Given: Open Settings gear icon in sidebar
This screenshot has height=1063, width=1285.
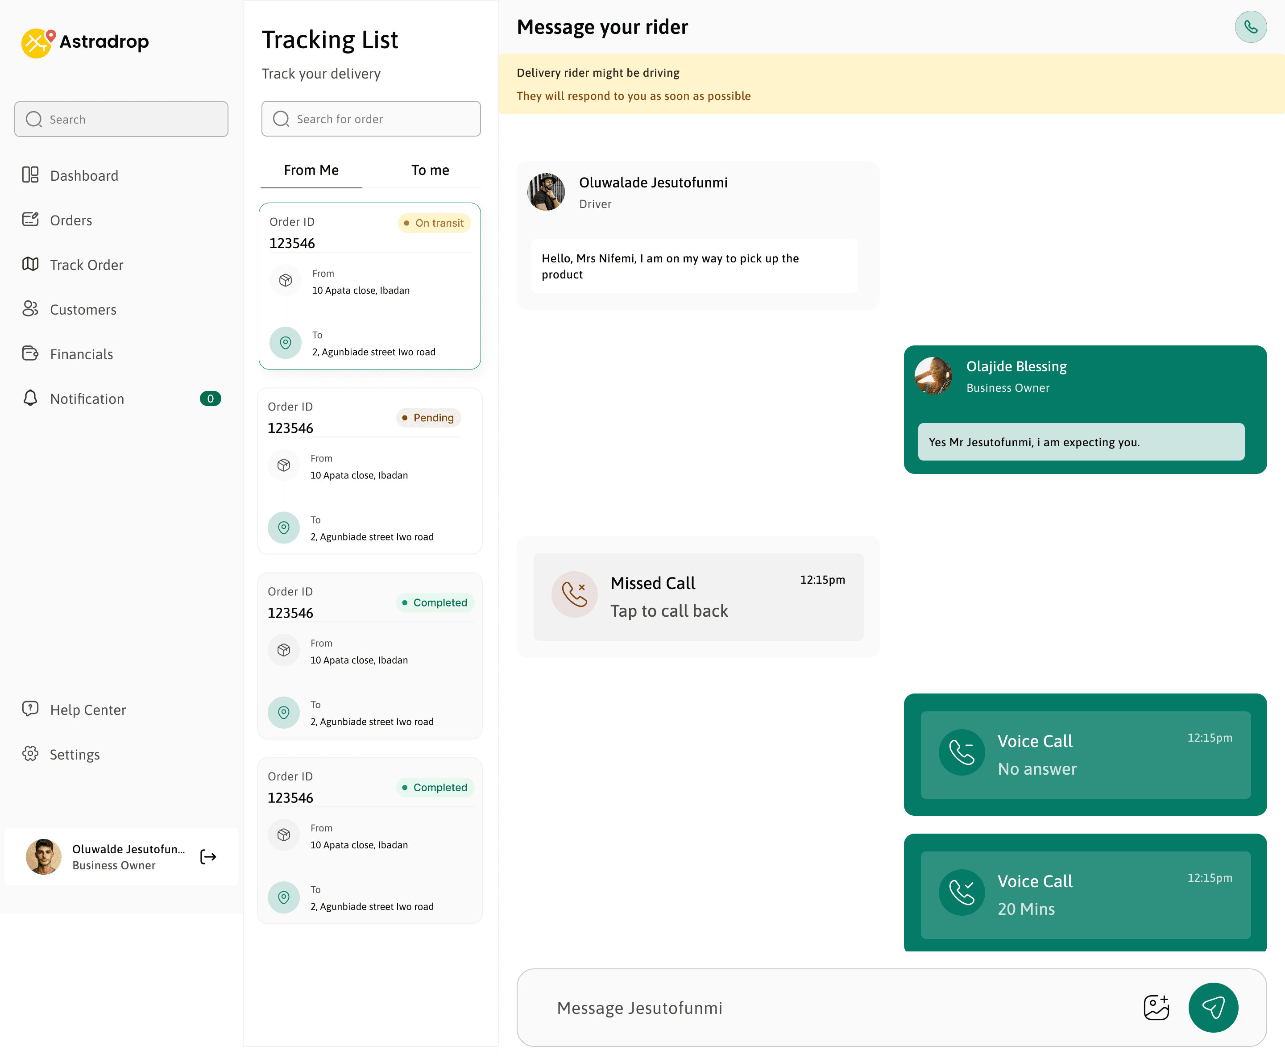Looking at the screenshot, I should coord(30,754).
